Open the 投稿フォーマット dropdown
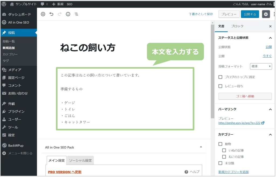Screen dimensions: 276x177 [261, 66]
